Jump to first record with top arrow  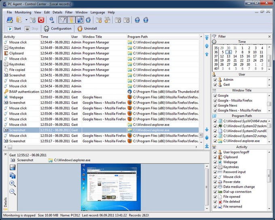[x=207, y=38]
